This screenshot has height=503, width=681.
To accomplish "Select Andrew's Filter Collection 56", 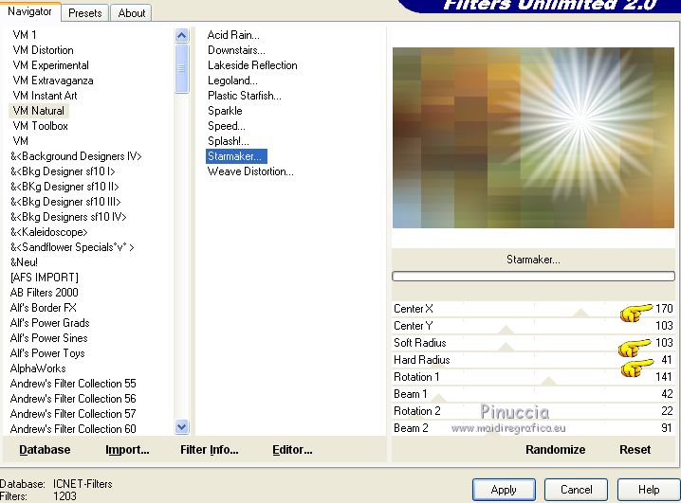I will pos(73,399).
